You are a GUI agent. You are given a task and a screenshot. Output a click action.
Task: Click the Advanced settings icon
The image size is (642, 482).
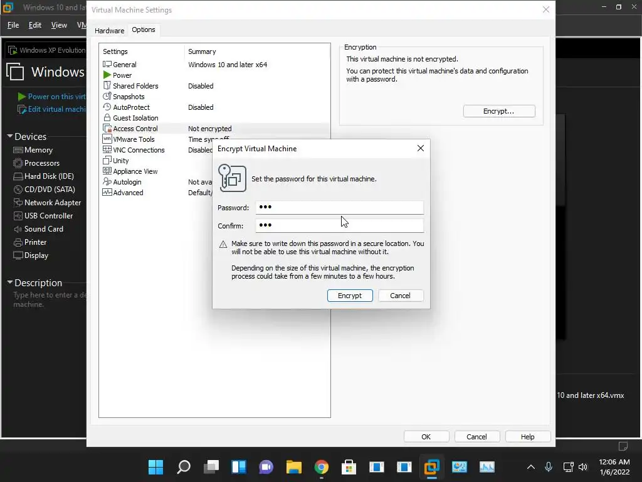point(107,192)
